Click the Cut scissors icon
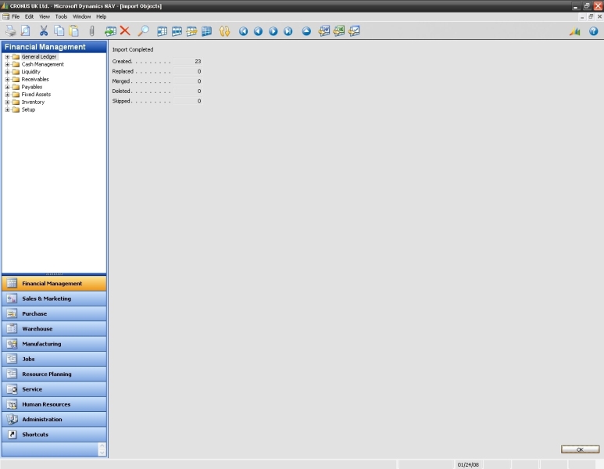604x469 pixels. pos(44,31)
